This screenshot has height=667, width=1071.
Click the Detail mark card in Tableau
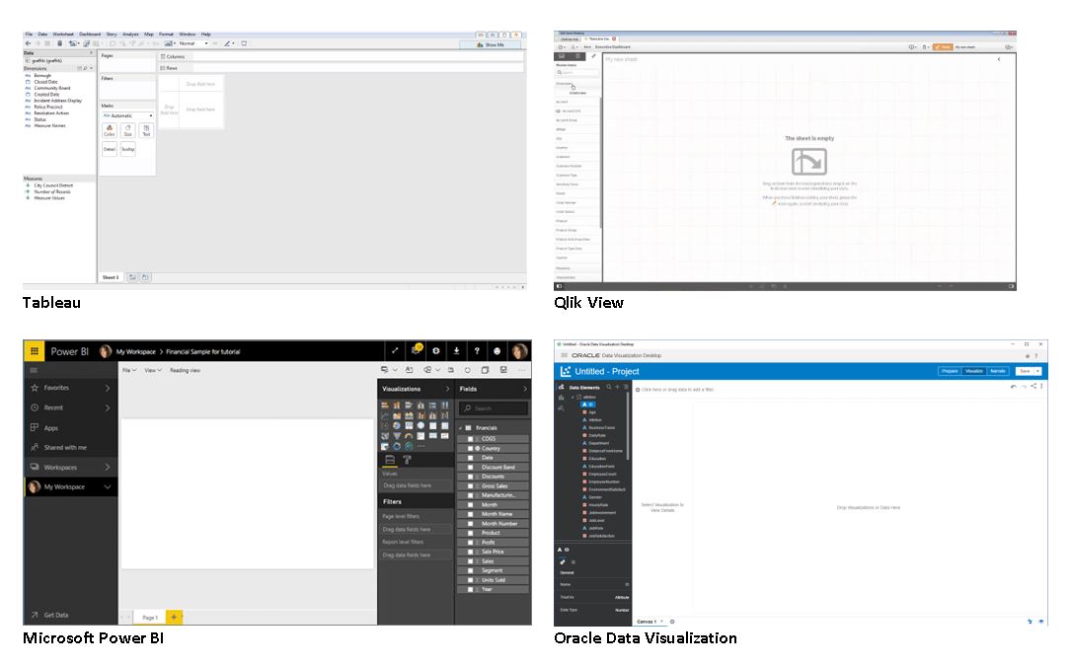(110, 149)
